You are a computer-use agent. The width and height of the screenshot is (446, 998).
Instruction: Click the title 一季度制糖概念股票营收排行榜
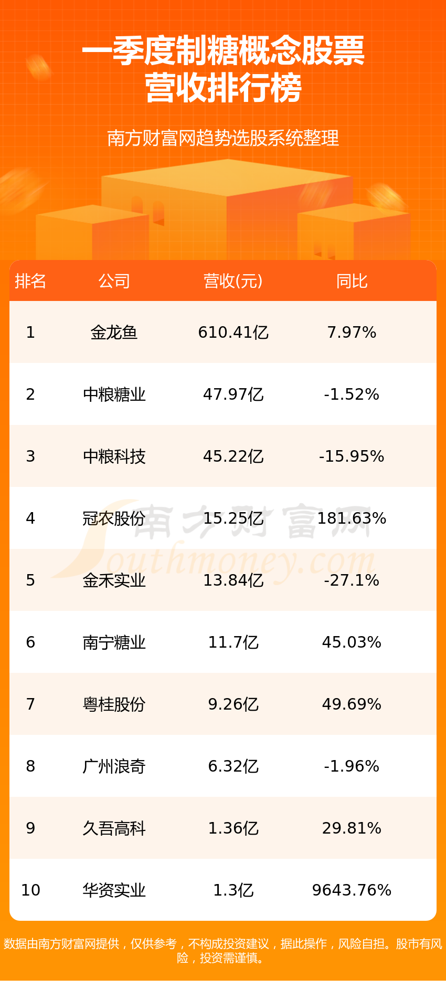(223, 69)
